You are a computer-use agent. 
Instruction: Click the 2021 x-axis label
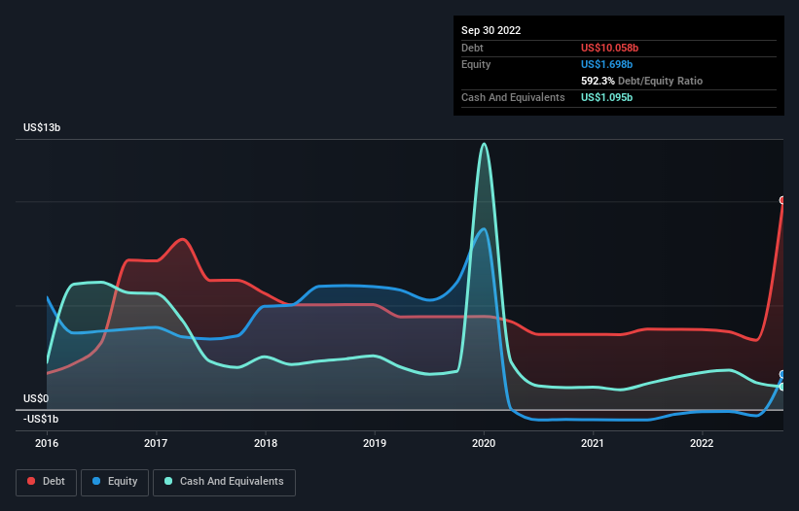pyautogui.click(x=593, y=443)
